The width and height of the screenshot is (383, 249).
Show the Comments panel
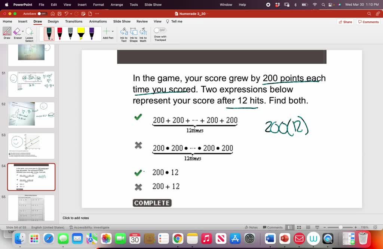click(368, 21)
